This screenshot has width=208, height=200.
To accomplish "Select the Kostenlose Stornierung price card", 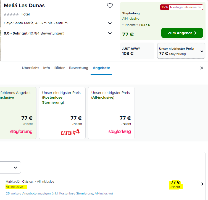I will [62, 113].
